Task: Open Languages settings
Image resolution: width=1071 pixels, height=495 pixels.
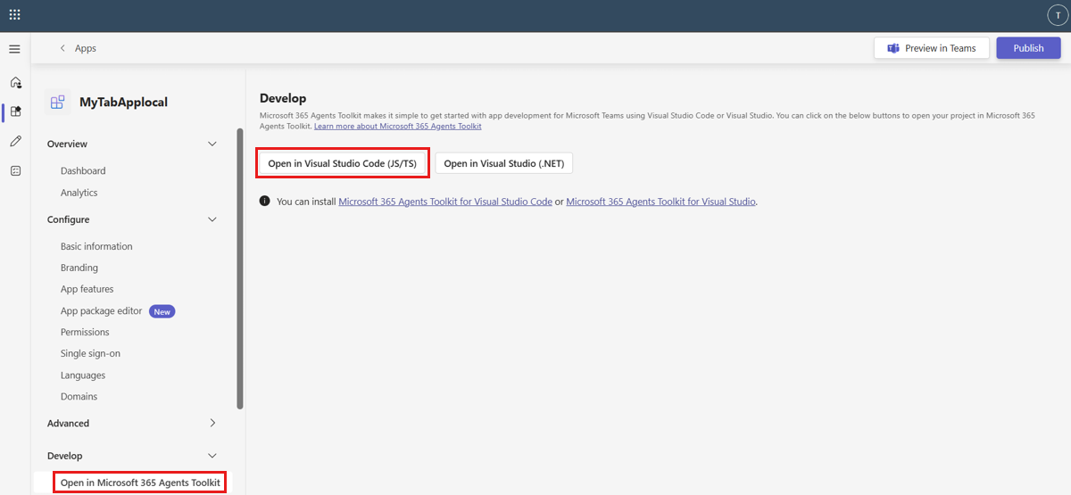Action: coord(83,375)
